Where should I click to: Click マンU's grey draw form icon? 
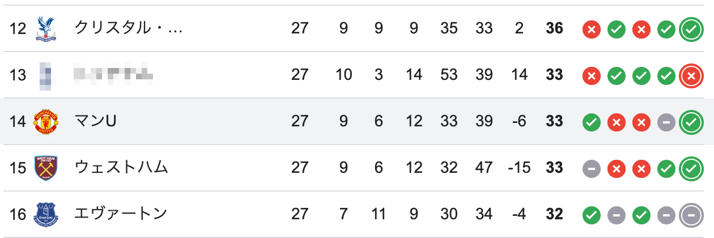[x=666, y=121]
